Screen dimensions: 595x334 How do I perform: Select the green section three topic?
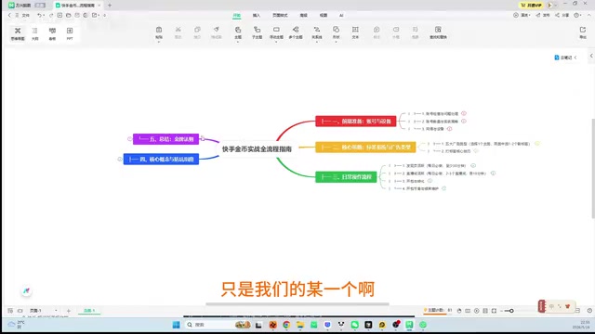pos(346,177)
